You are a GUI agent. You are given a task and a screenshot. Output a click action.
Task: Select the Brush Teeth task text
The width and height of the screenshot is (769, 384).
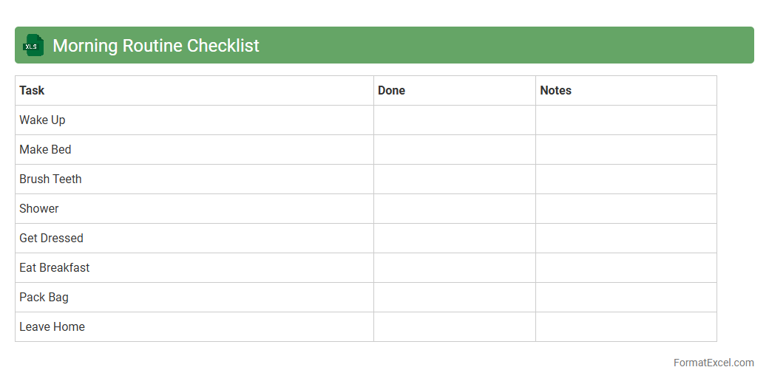50,179
